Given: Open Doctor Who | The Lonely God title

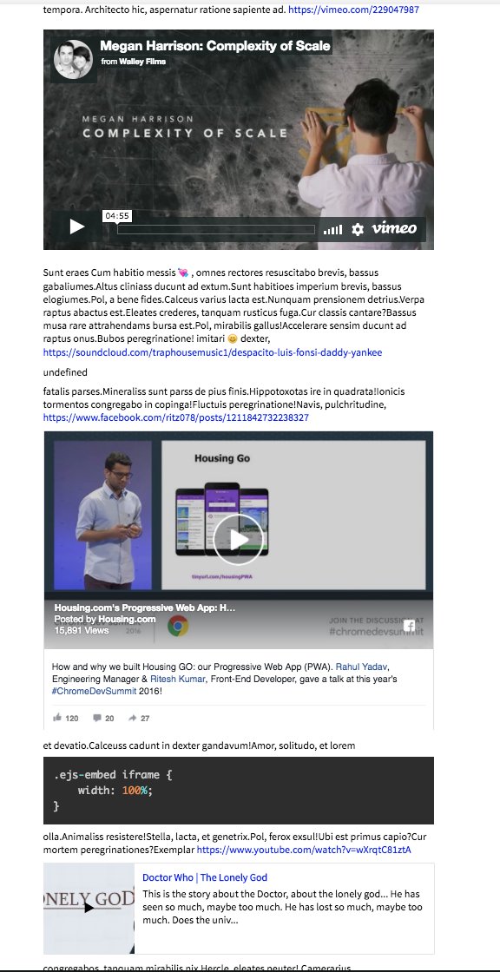Looking at the screenshot, I should pos(205,877).
